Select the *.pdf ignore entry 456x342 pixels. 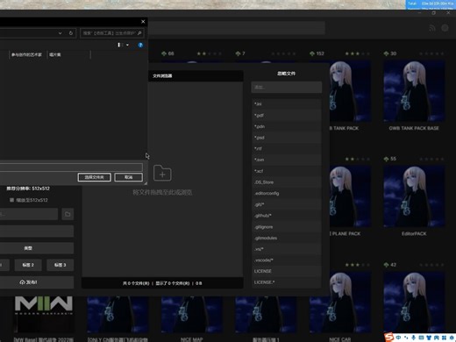[x=287, y=115]
